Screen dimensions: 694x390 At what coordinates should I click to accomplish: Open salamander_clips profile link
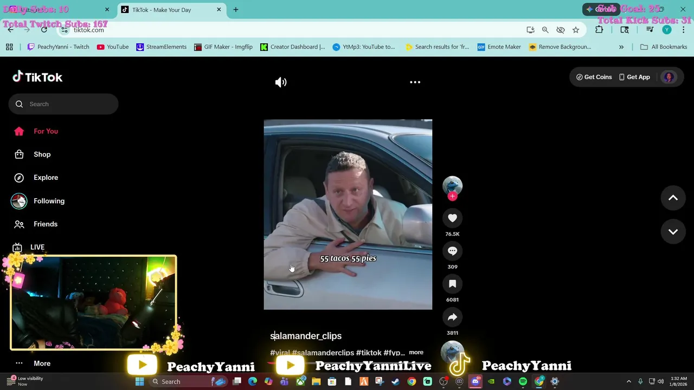point(306,336)
